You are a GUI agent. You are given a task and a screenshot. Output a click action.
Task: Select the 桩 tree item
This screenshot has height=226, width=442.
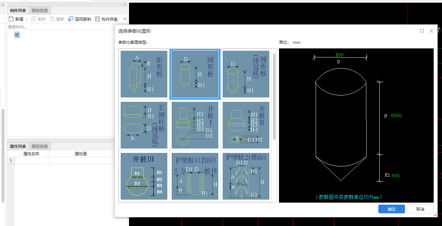17,35
